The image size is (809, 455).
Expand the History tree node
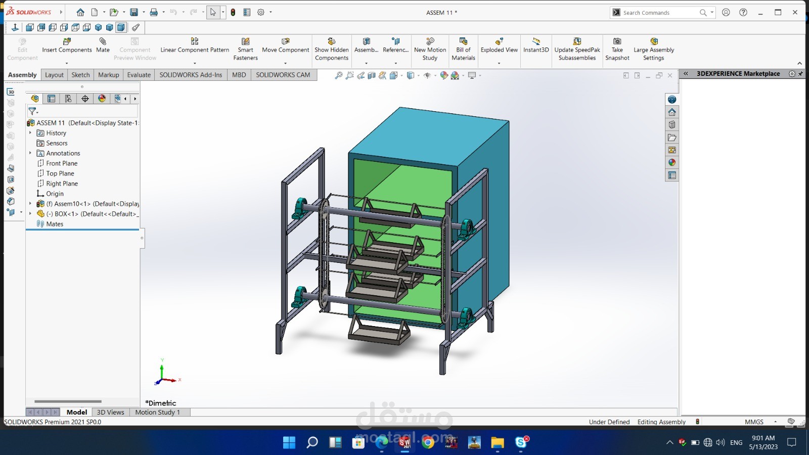tap(30, 133)
